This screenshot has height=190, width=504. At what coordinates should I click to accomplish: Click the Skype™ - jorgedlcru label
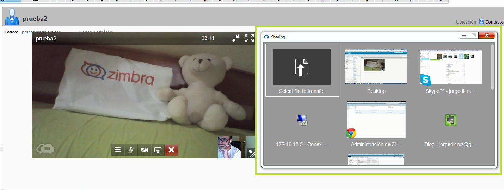(451, 91)
